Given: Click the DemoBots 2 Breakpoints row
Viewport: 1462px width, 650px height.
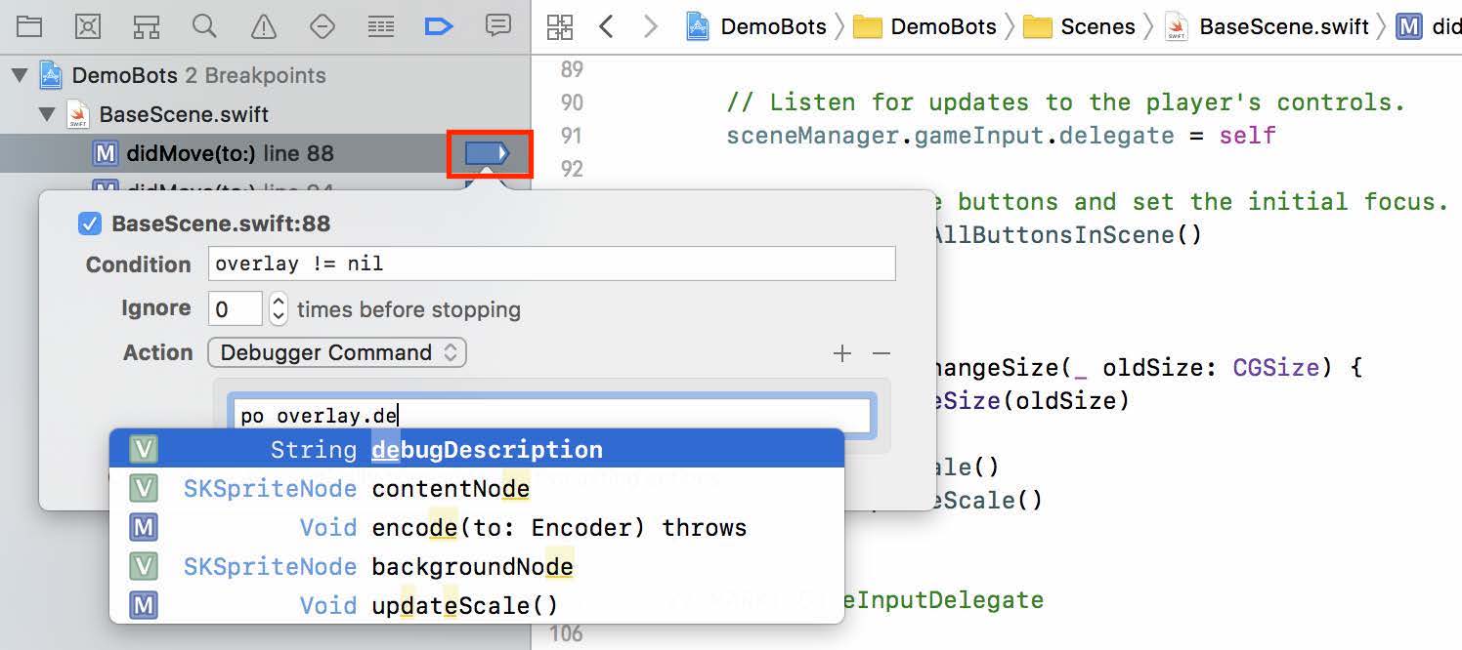Looking at the screenshot, I should click(265, 75).
